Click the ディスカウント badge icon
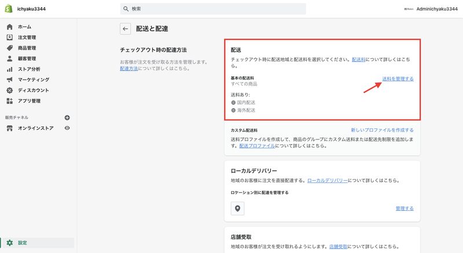 coord(10,90)
